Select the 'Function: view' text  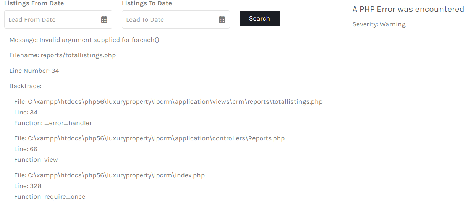(36, 160)
